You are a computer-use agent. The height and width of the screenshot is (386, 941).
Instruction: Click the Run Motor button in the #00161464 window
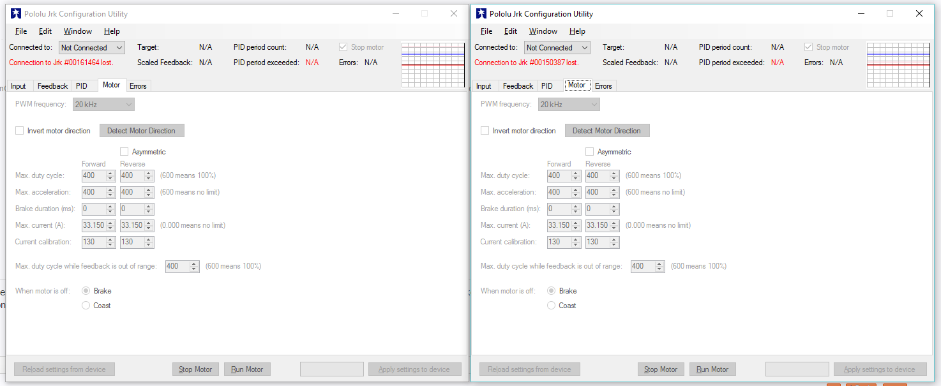coord(247,369)
